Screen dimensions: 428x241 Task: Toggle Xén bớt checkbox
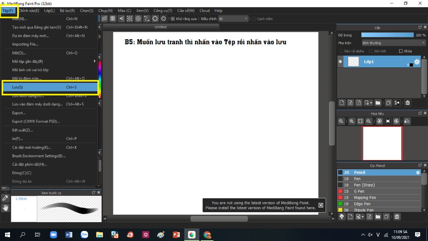[x=371, y=51]
